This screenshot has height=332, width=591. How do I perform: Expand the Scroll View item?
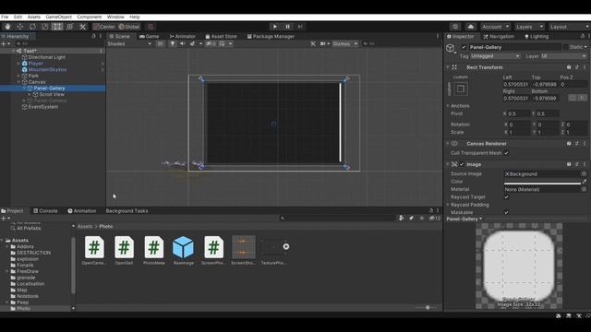pyautogui.click(x=30, y=94)
